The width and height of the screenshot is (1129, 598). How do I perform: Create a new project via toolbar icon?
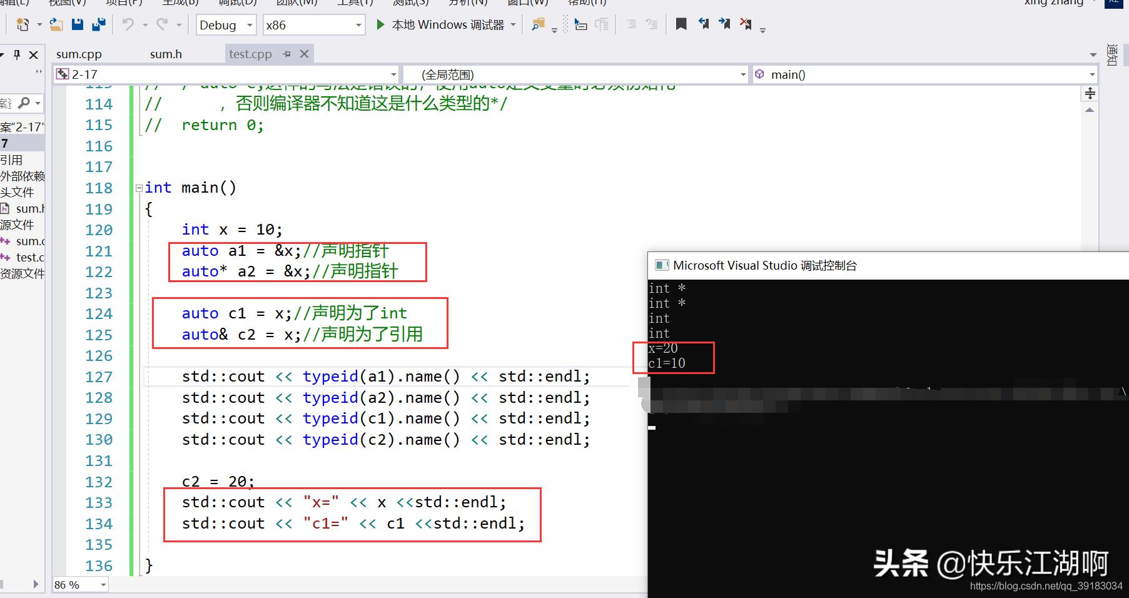point(23,24)
